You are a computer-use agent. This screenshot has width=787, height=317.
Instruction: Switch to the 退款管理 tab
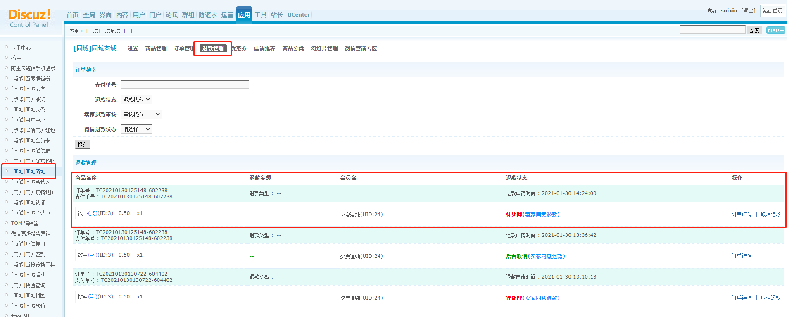pyautogui.click(x=213, y=48)
